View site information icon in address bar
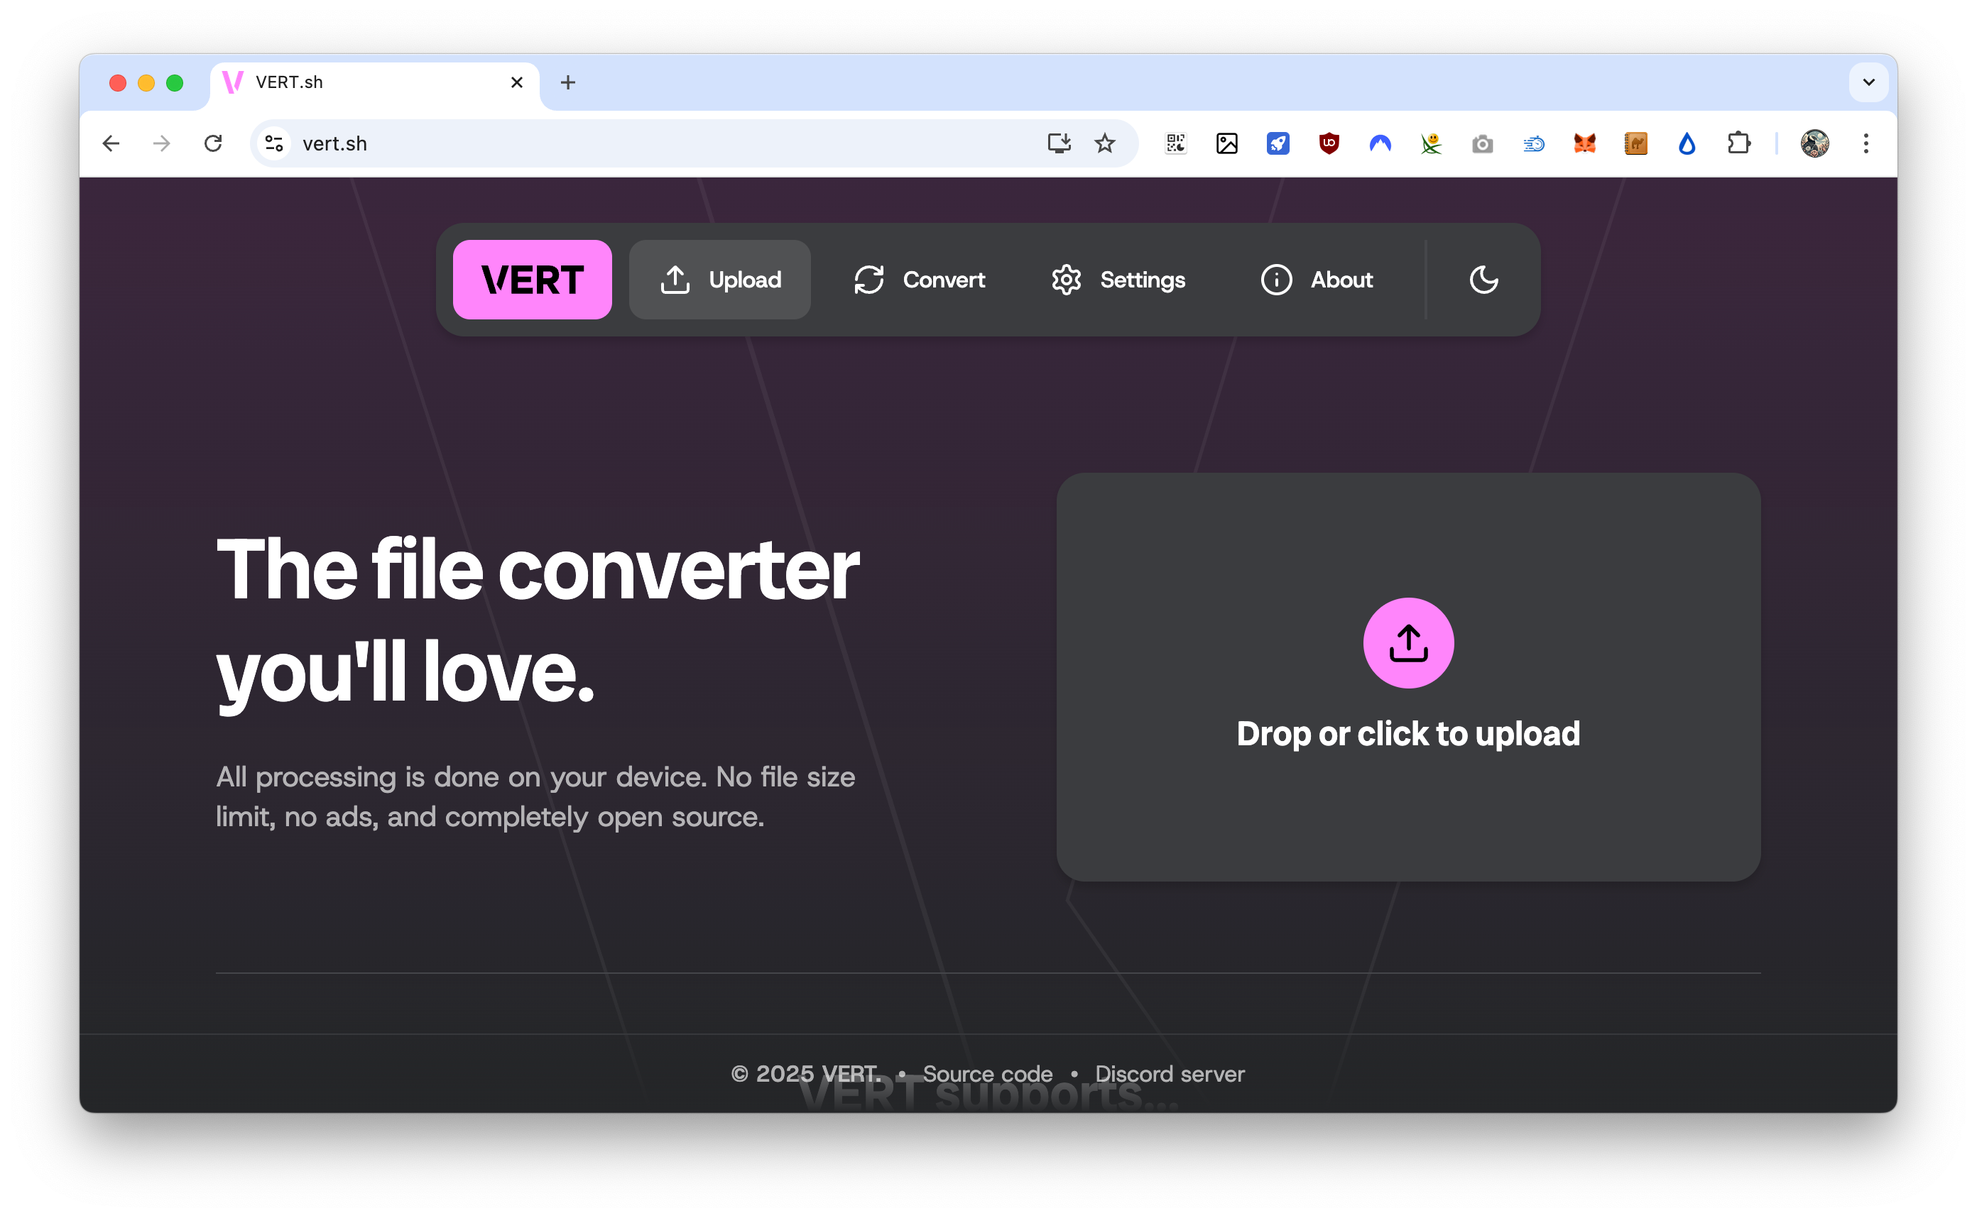 point(274,143)
